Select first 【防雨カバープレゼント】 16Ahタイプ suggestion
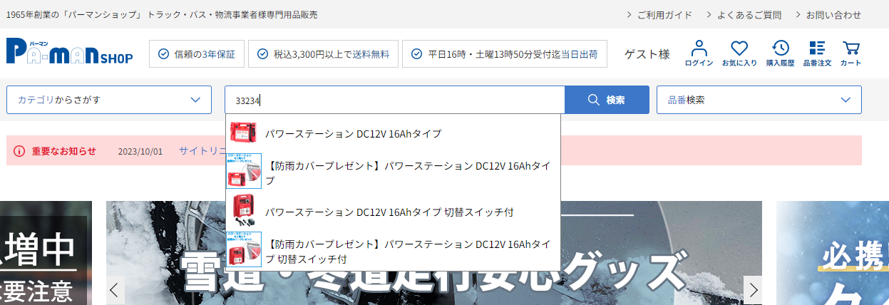 click(393, 172)
